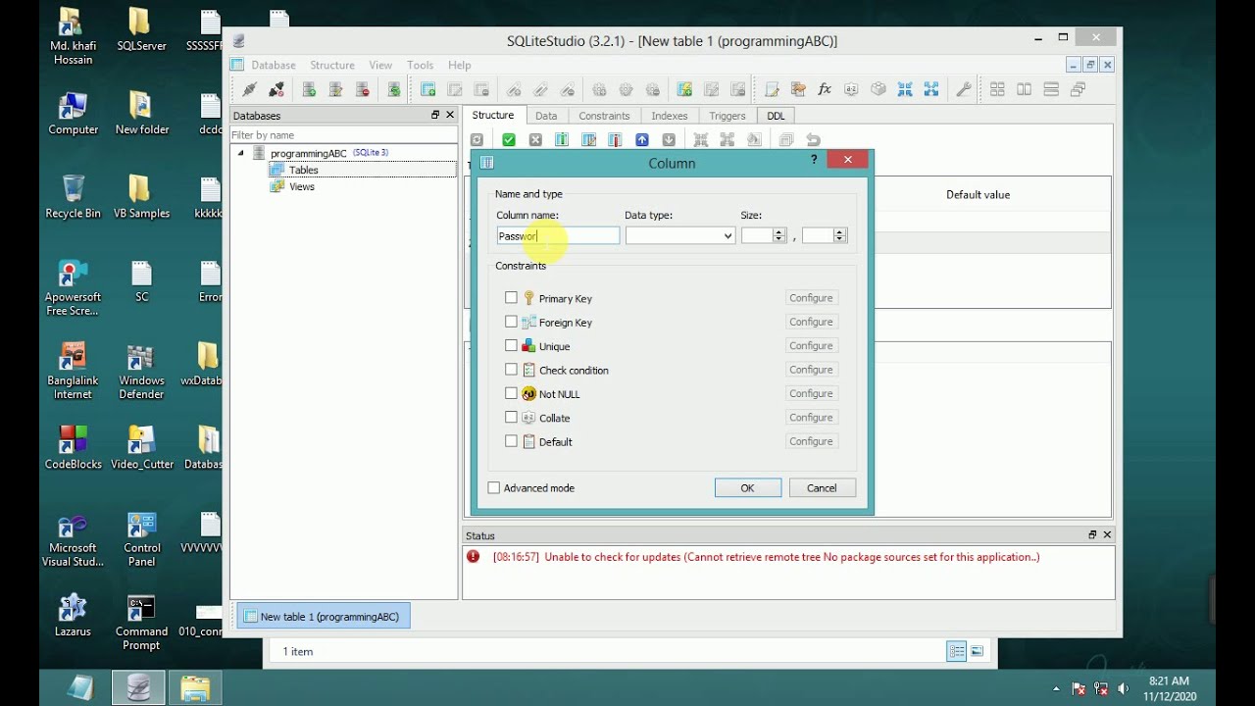
Task: Click the green Commit structure changes icon
Action: pos(509,140)
